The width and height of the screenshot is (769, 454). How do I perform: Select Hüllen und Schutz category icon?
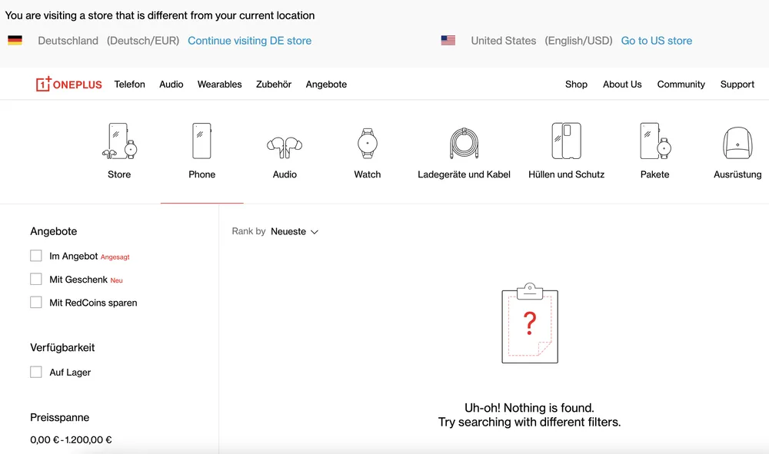click(x=567, y=141)
